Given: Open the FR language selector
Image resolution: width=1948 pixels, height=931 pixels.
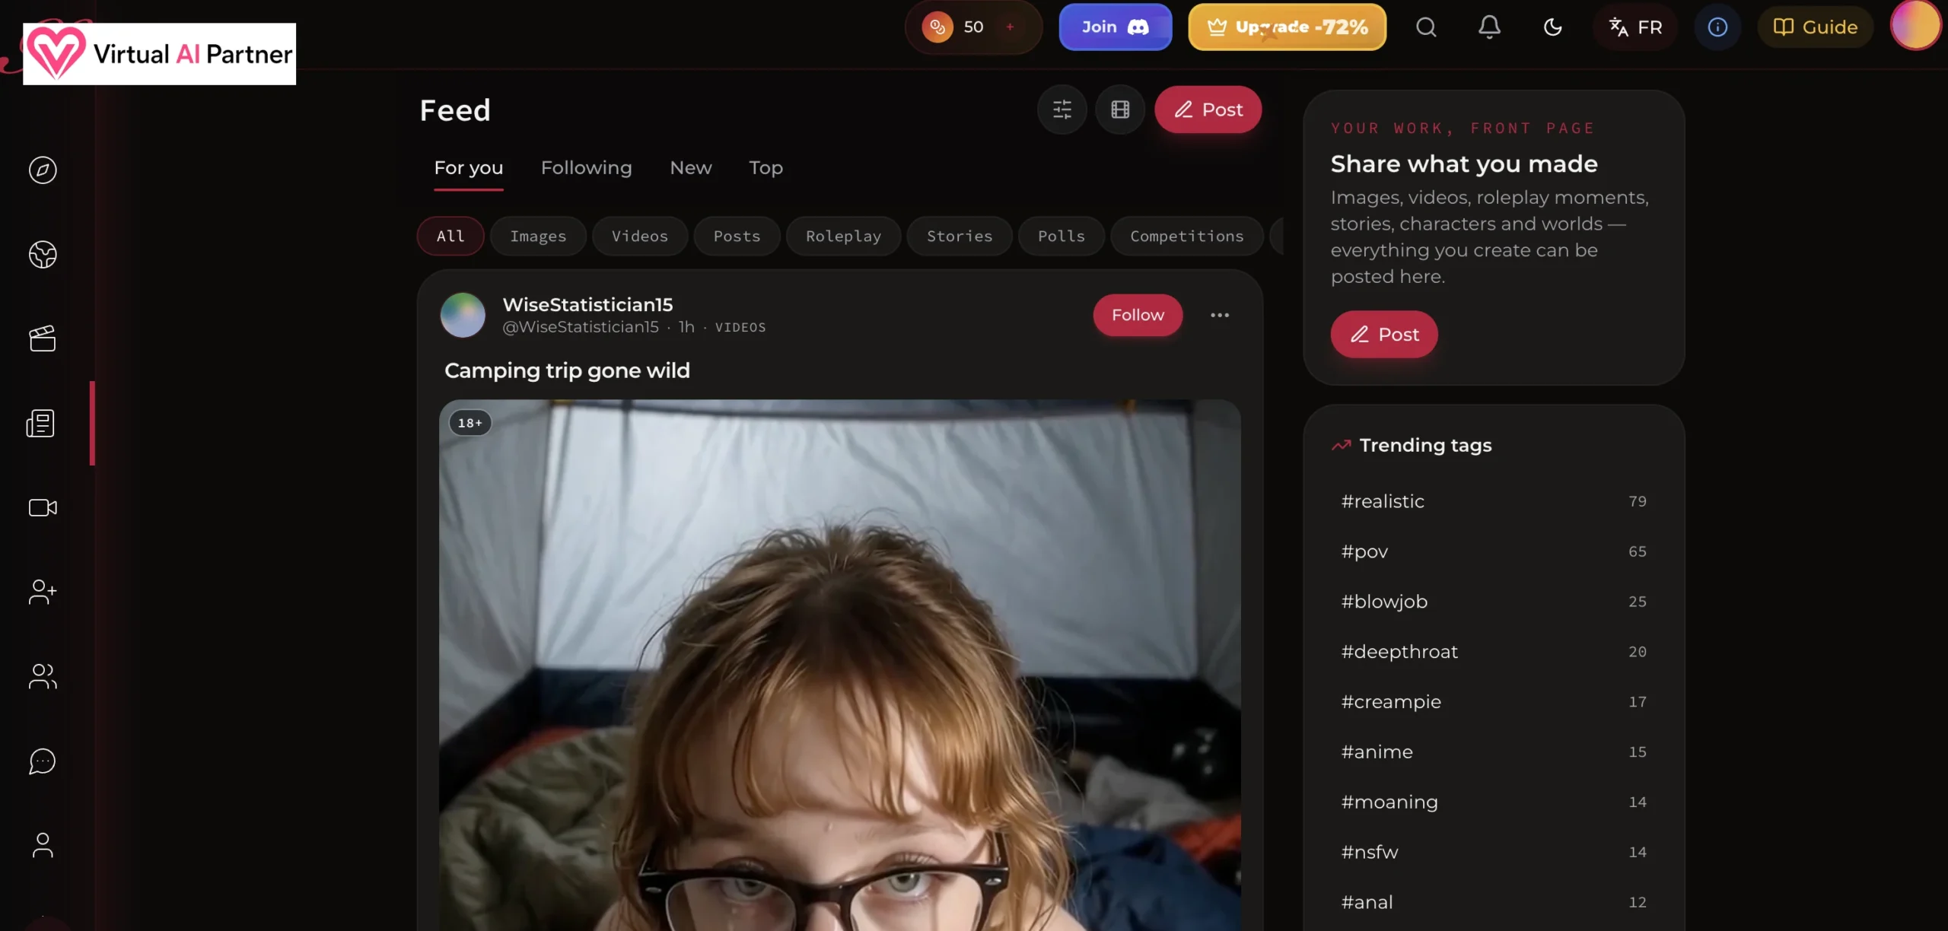Looking at the screenshot, I should point(1635,27).
